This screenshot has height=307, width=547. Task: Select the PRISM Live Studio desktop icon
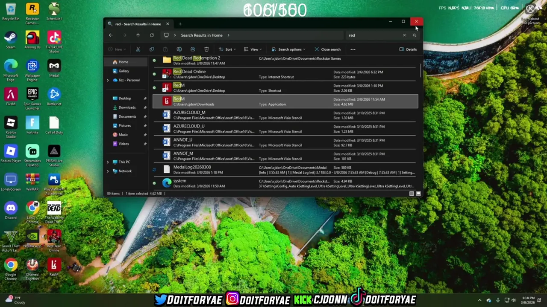point(54,156)
